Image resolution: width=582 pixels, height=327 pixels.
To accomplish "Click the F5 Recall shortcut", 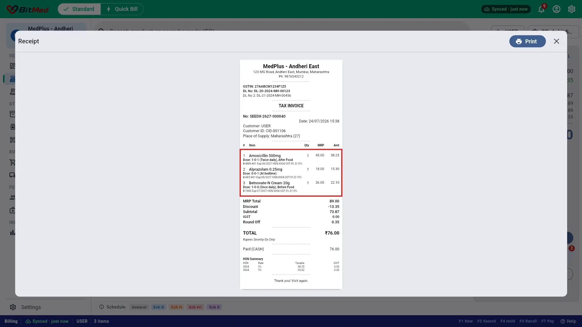I will (x=528, y=321).
